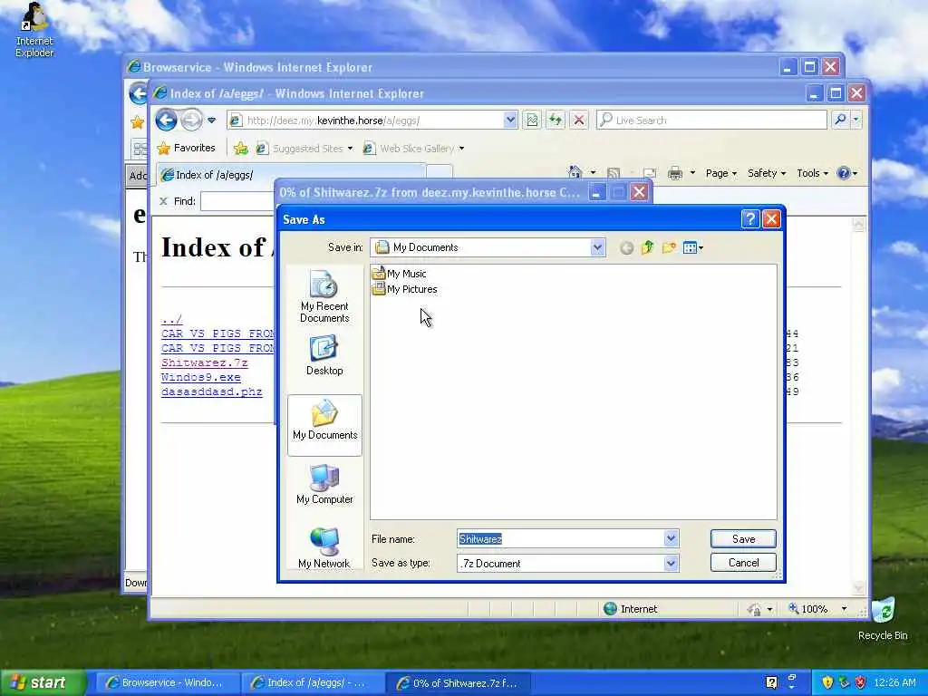Select the Index of /a/eggs/ tab
This screenshot has height=696, width=928.
point(291,175)
